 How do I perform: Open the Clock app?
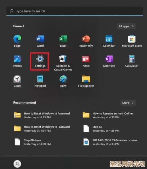[17, 81]
